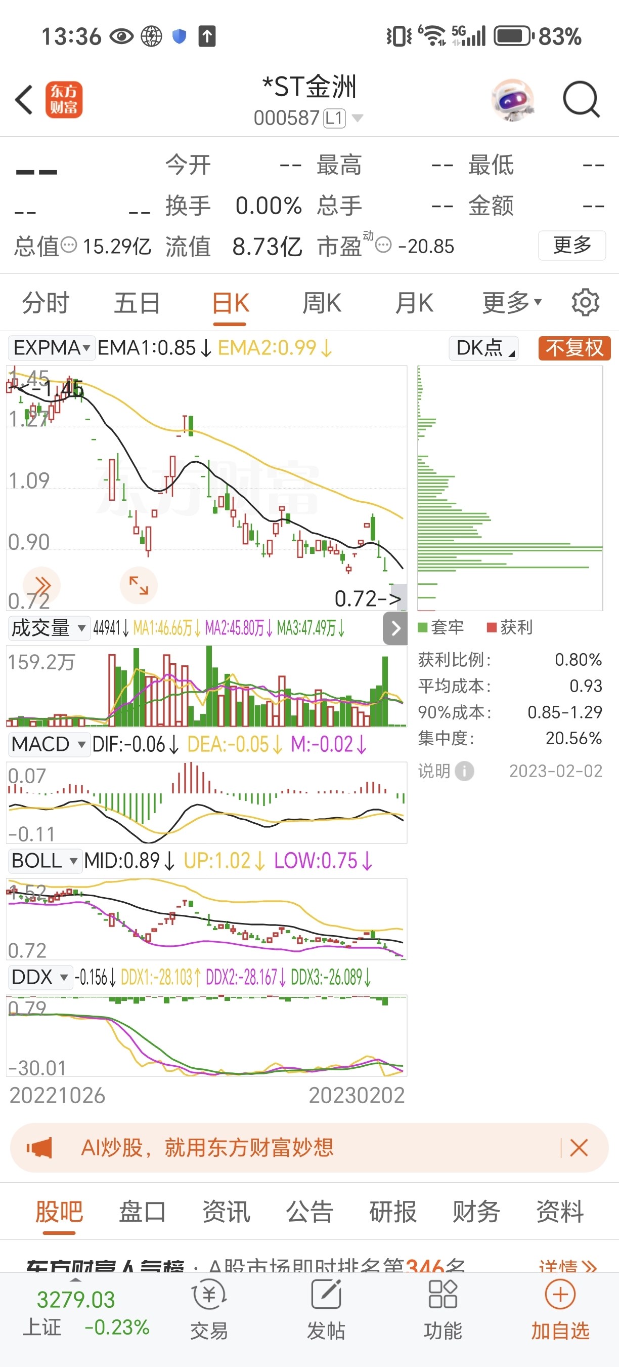This screenshot has height=1367, width=619.
Task: Open chart settings gear icon
Action: pos(585,302)
